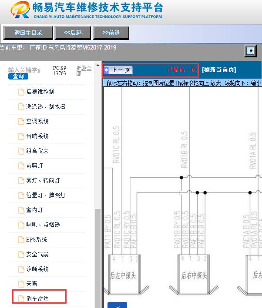This screenshot has width=262, height=308.
Task: Click document icon beside 前照灯
Action: (x=21, y=166)
